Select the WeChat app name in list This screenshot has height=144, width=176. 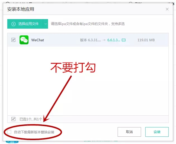(37, 40)
